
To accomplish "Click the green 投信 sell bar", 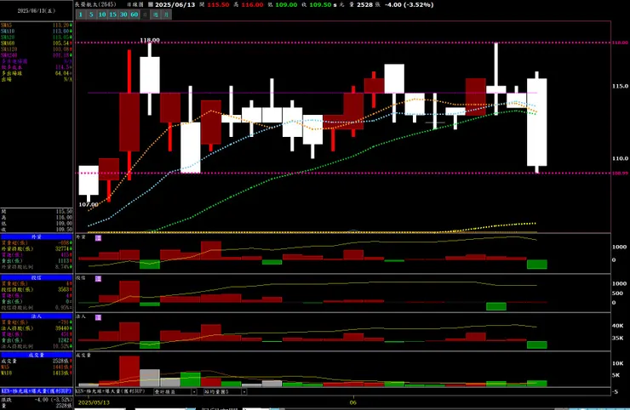I will click(x=496, y=306).
